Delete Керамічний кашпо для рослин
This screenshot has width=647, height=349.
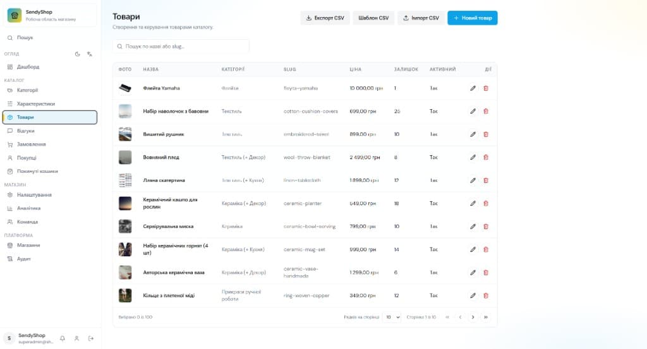click(486, 204)
